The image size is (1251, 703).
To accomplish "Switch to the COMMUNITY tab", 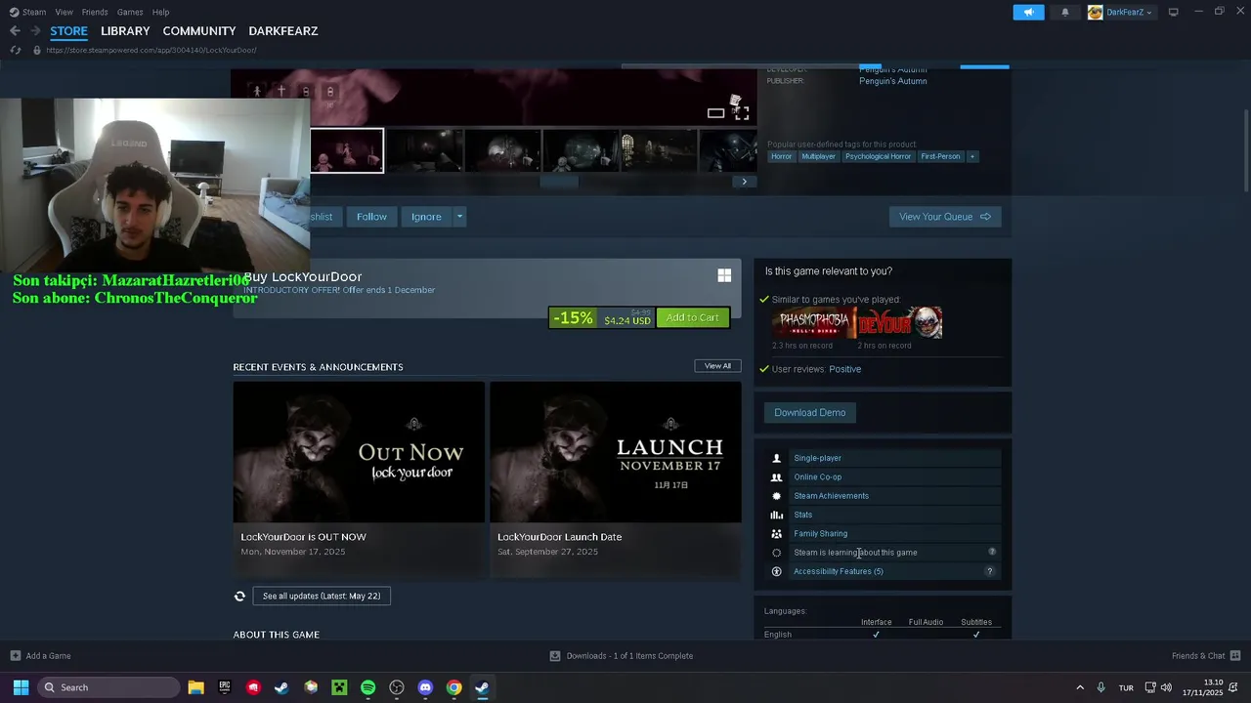I will [x=199, y=31].
